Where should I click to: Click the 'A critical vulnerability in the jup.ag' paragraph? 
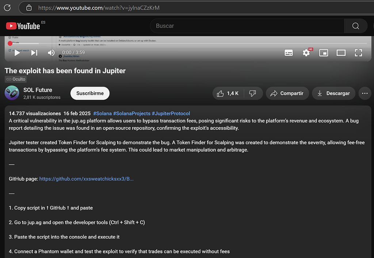click(x=184, y=124)
